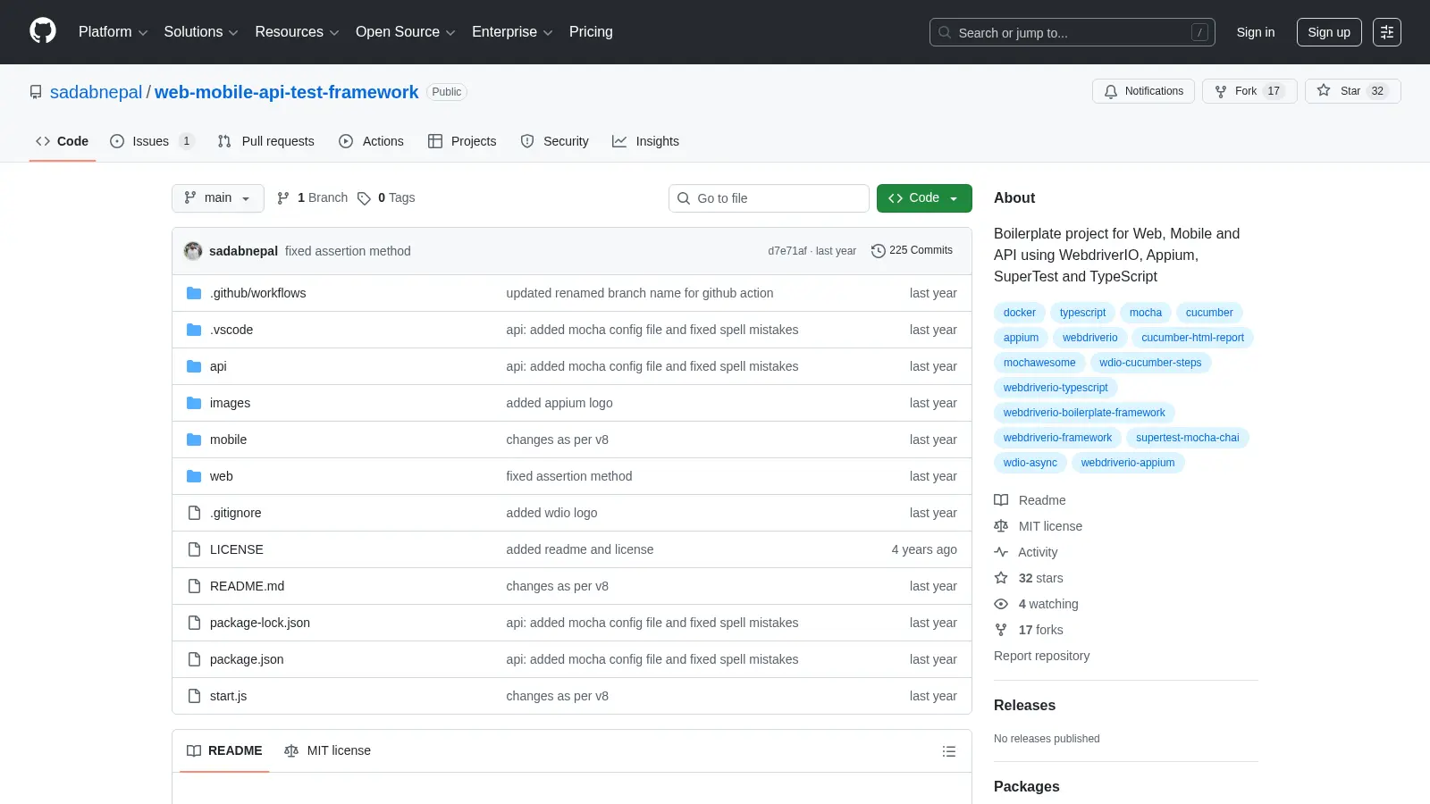The width and height of the screenshot is (1430, 804).
Task: Switch to the Actions tab
Action: 371,141
